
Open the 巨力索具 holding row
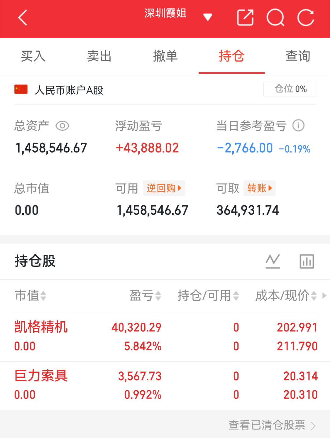165,386
